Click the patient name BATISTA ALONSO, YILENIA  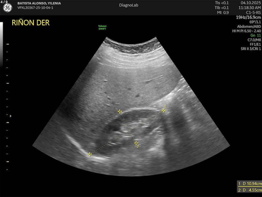pos(39,3)
